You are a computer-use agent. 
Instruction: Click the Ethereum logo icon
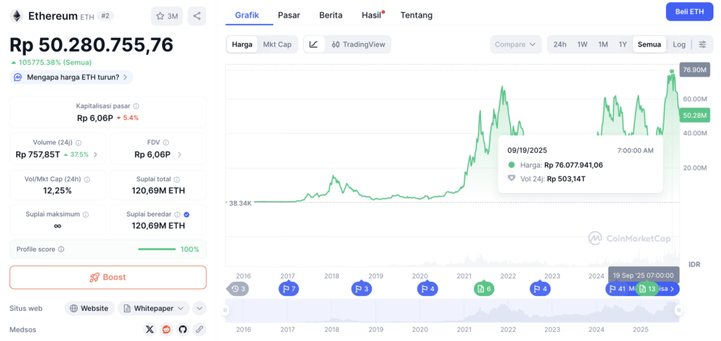pos(17,16)
